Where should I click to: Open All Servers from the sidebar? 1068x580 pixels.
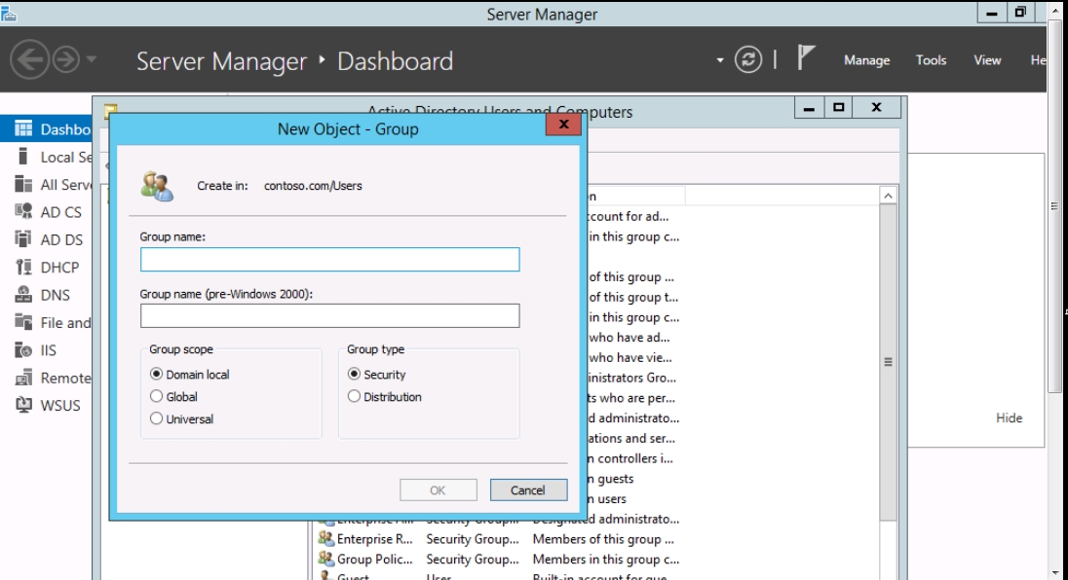(x=54, y=184)
